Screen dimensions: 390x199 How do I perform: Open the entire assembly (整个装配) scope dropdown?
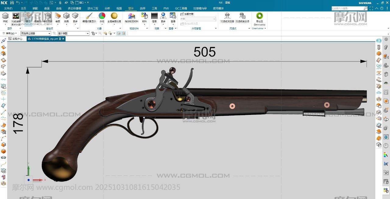(x=88, y=34)
